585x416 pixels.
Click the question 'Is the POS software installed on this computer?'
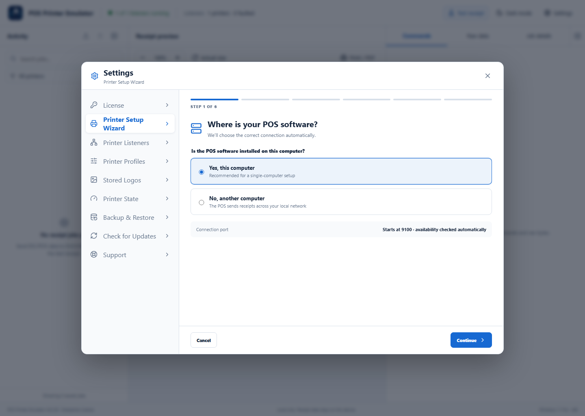tap(248, 151)
